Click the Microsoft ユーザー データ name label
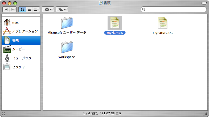 pos(67,32)
